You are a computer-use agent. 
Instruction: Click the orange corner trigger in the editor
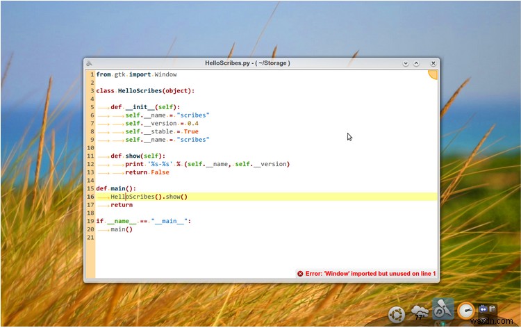[x=433, y=74]
